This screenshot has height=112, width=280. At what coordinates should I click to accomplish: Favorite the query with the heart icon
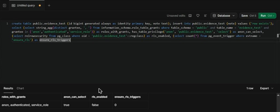[198, 16]
